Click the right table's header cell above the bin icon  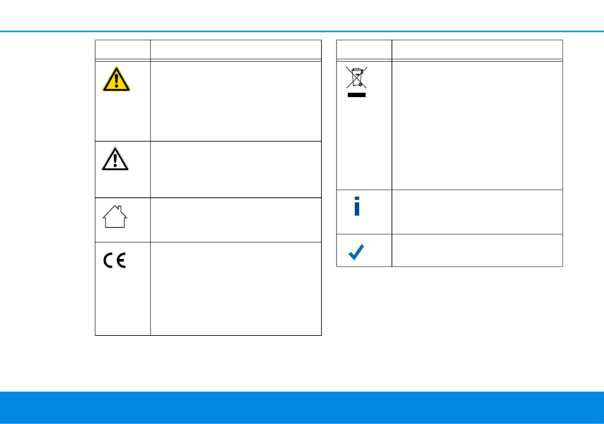[x=364, y=50]
